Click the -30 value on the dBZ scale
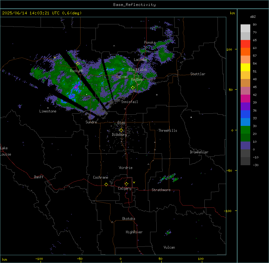 pos(256,165)
